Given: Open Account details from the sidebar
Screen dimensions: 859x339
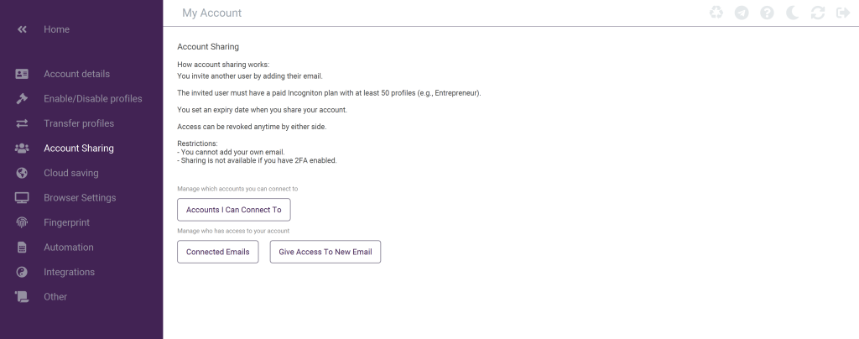Looking at the screenshot, I should pos(76,74).
